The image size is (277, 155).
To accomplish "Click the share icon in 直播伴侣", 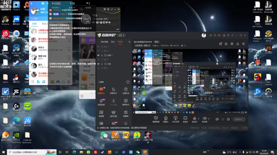I will (243, 44).
